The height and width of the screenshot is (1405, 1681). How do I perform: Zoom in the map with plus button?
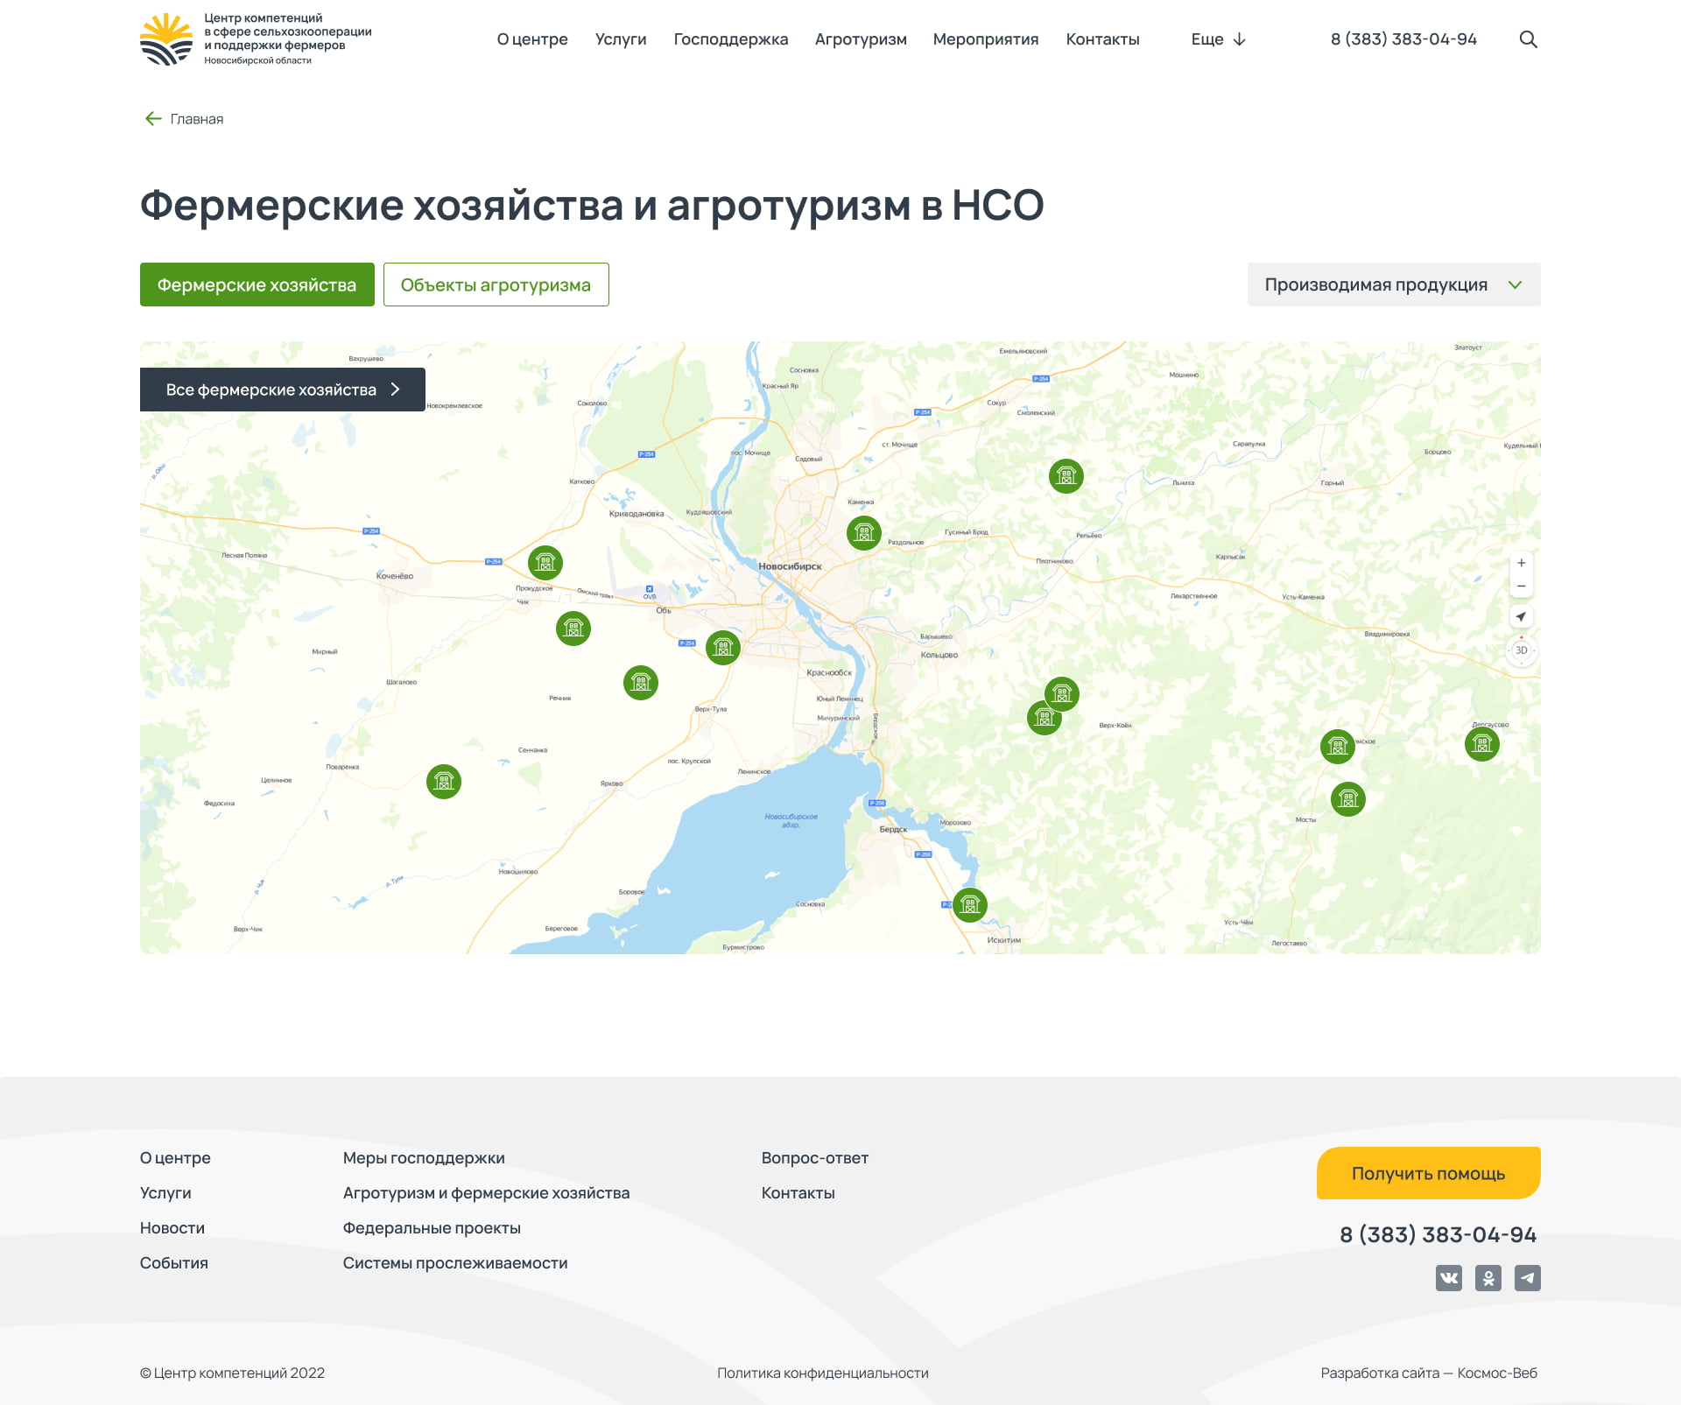pyautogui.click(x=1521, y=563)
